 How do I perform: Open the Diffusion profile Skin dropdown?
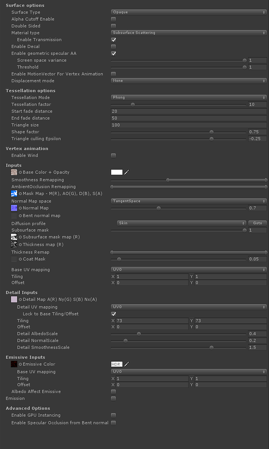pos(182,223)
